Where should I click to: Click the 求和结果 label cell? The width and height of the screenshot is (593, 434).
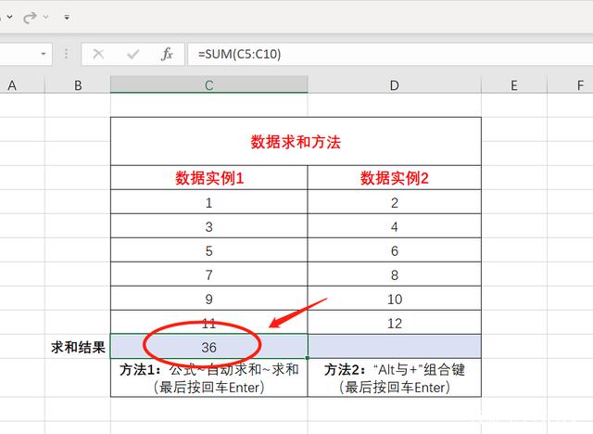(x=78, y=347)
